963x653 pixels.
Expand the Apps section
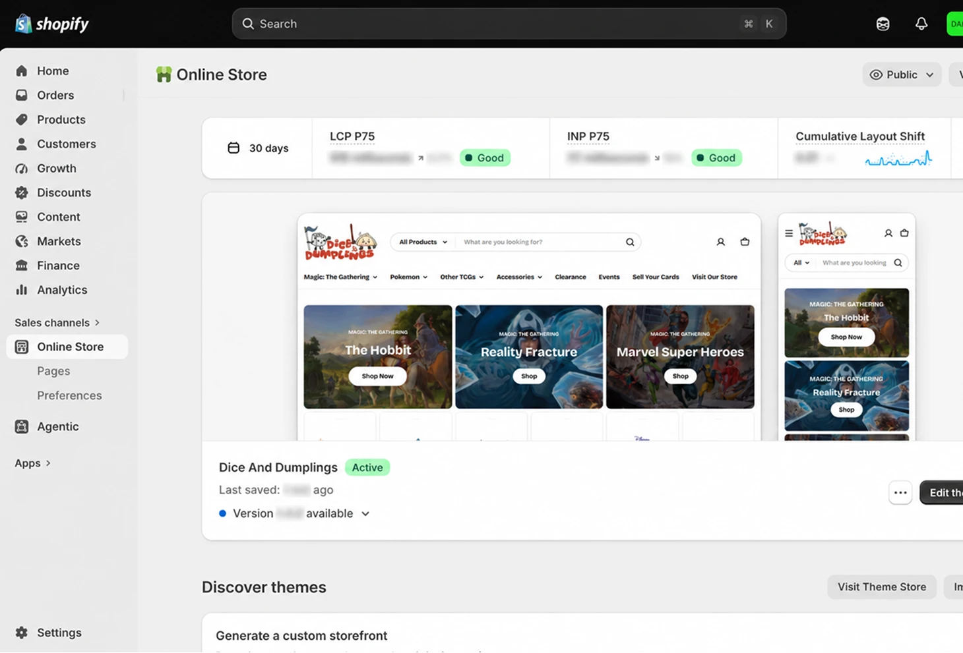pos(33,463)
